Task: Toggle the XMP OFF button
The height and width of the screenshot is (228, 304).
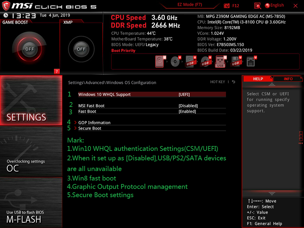Action: (81, 49)
